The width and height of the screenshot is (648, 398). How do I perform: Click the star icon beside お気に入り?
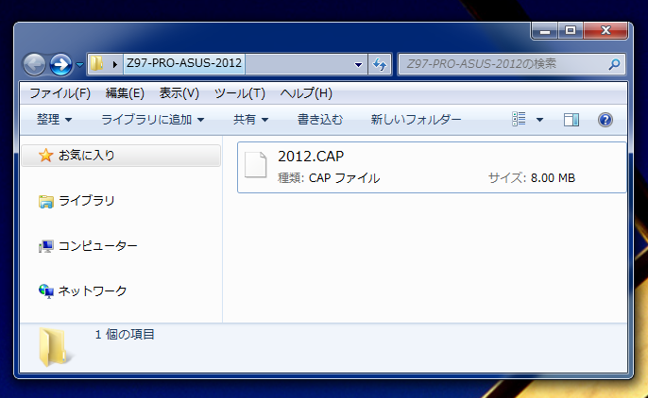tap(45, 156)
